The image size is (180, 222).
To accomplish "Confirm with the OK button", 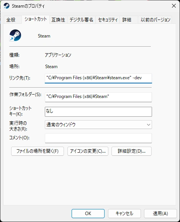I will tap(88, 214).
